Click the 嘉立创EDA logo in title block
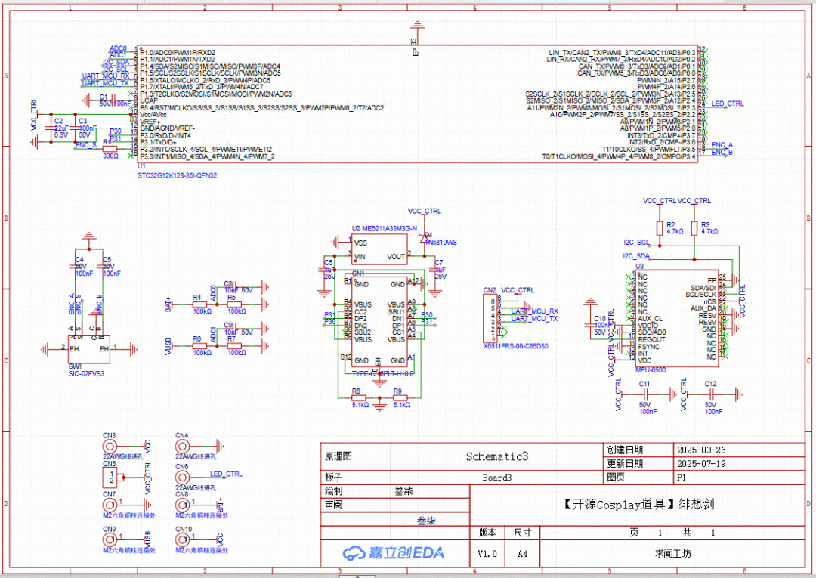This screenshot has width=816, height=578. tap(394, 553)
